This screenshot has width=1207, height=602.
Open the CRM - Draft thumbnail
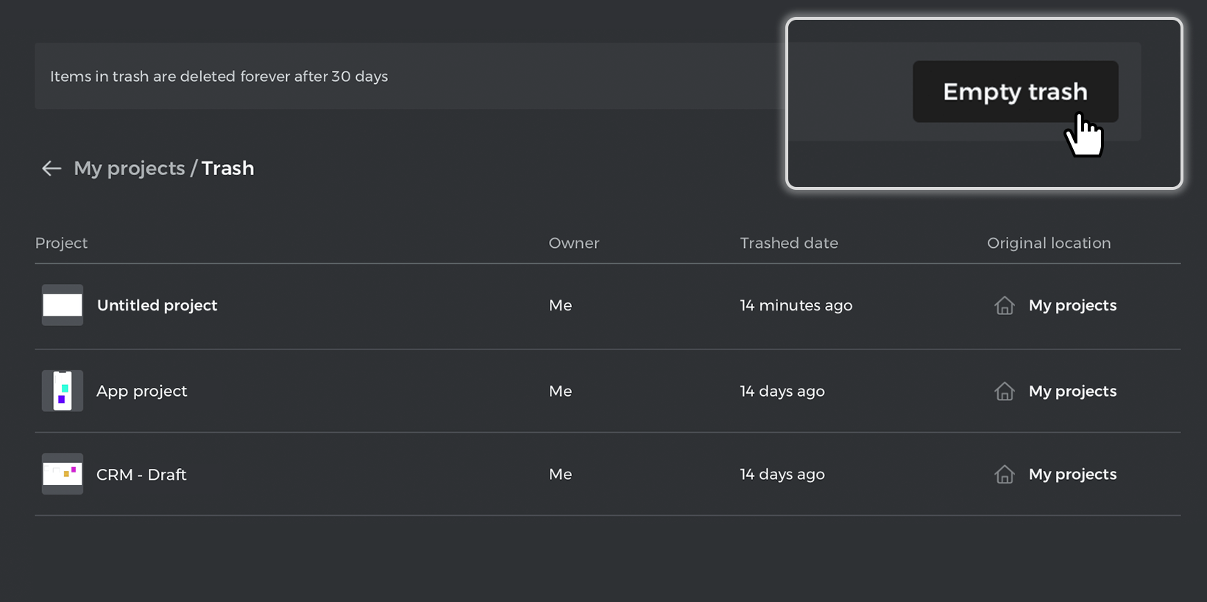click(x=63, y=474)
